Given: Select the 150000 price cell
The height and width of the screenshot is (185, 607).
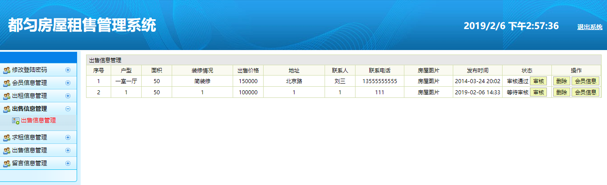Looking at the screenshot, I should click(x=248, y=82).
